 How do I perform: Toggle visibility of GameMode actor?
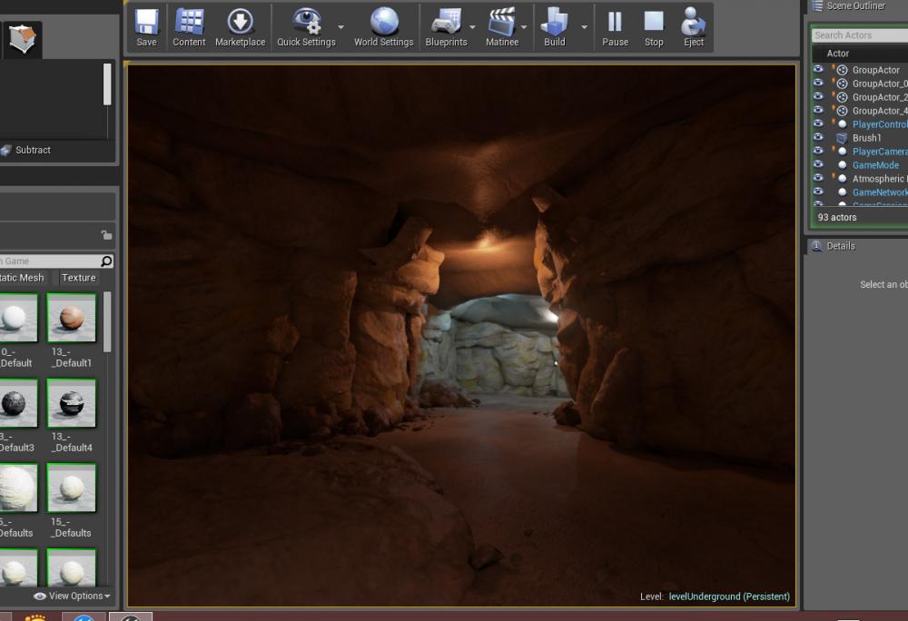point(818,165)
